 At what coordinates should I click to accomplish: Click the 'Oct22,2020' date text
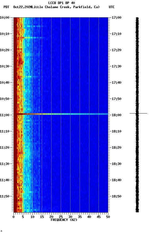pyautogui.click(x=22, y=7)
